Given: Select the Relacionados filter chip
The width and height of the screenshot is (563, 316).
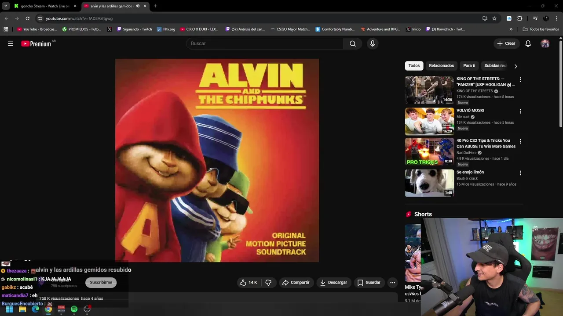Looking at the screenshot, I should (x=441, y=66).
